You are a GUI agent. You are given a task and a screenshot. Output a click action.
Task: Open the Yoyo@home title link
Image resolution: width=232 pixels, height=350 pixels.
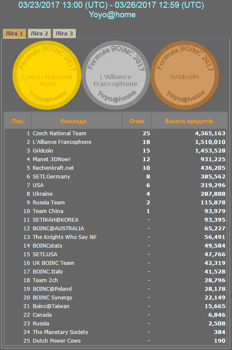(x=112, y=15)
